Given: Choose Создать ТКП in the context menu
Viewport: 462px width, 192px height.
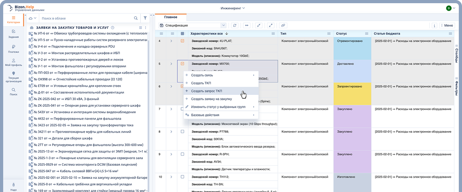Looking at the screenshot, I should coord(221,83).
